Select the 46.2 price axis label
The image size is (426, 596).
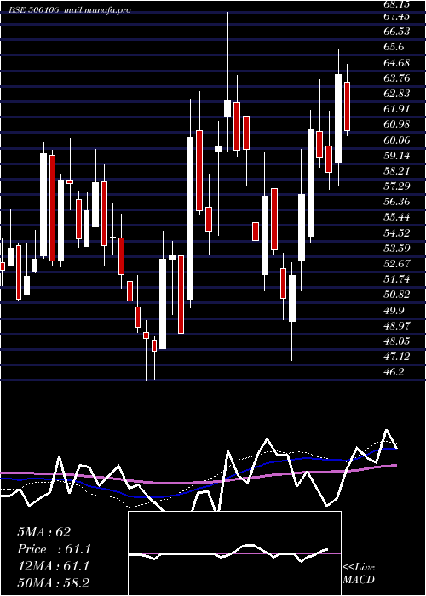click(x=394, y=372)
